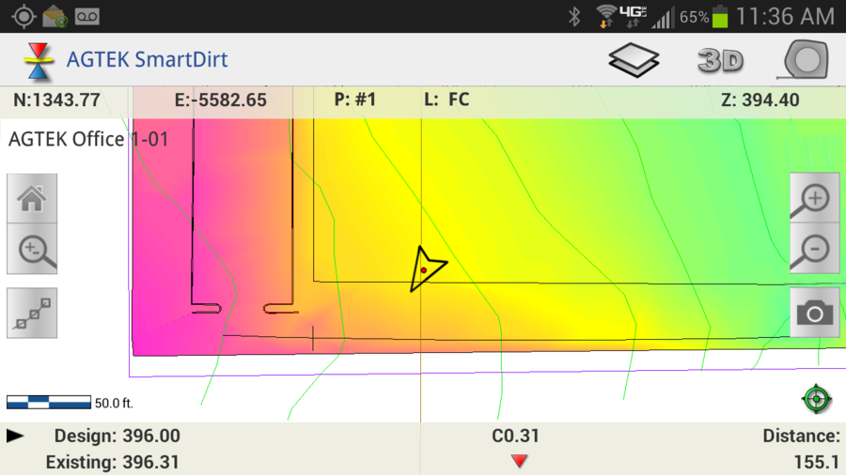Tap the AGTEK Office 1-01 file label
The image size is (846, 475).
coord(88,140)
